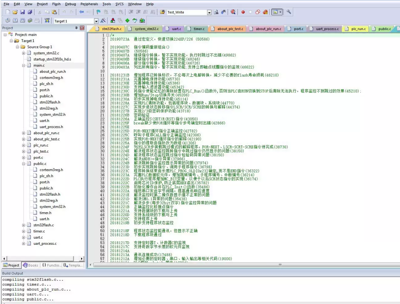Decrease indent of selected lines

point(138,12)
